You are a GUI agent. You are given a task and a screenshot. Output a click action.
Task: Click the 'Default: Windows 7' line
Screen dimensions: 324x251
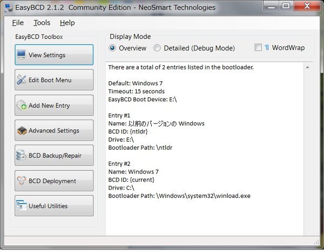(136, 83)
